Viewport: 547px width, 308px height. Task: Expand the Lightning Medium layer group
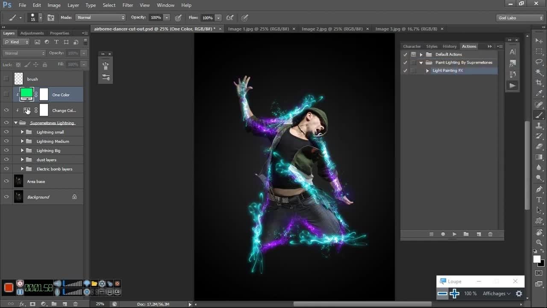(22, 141)
